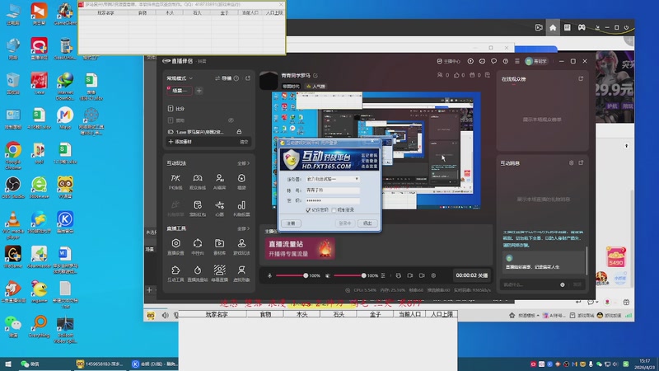Viewport: 659px width, 371px height.
Task: Click the 00:00:02 关播 stop-stream button
Action: tap(471, 275)
